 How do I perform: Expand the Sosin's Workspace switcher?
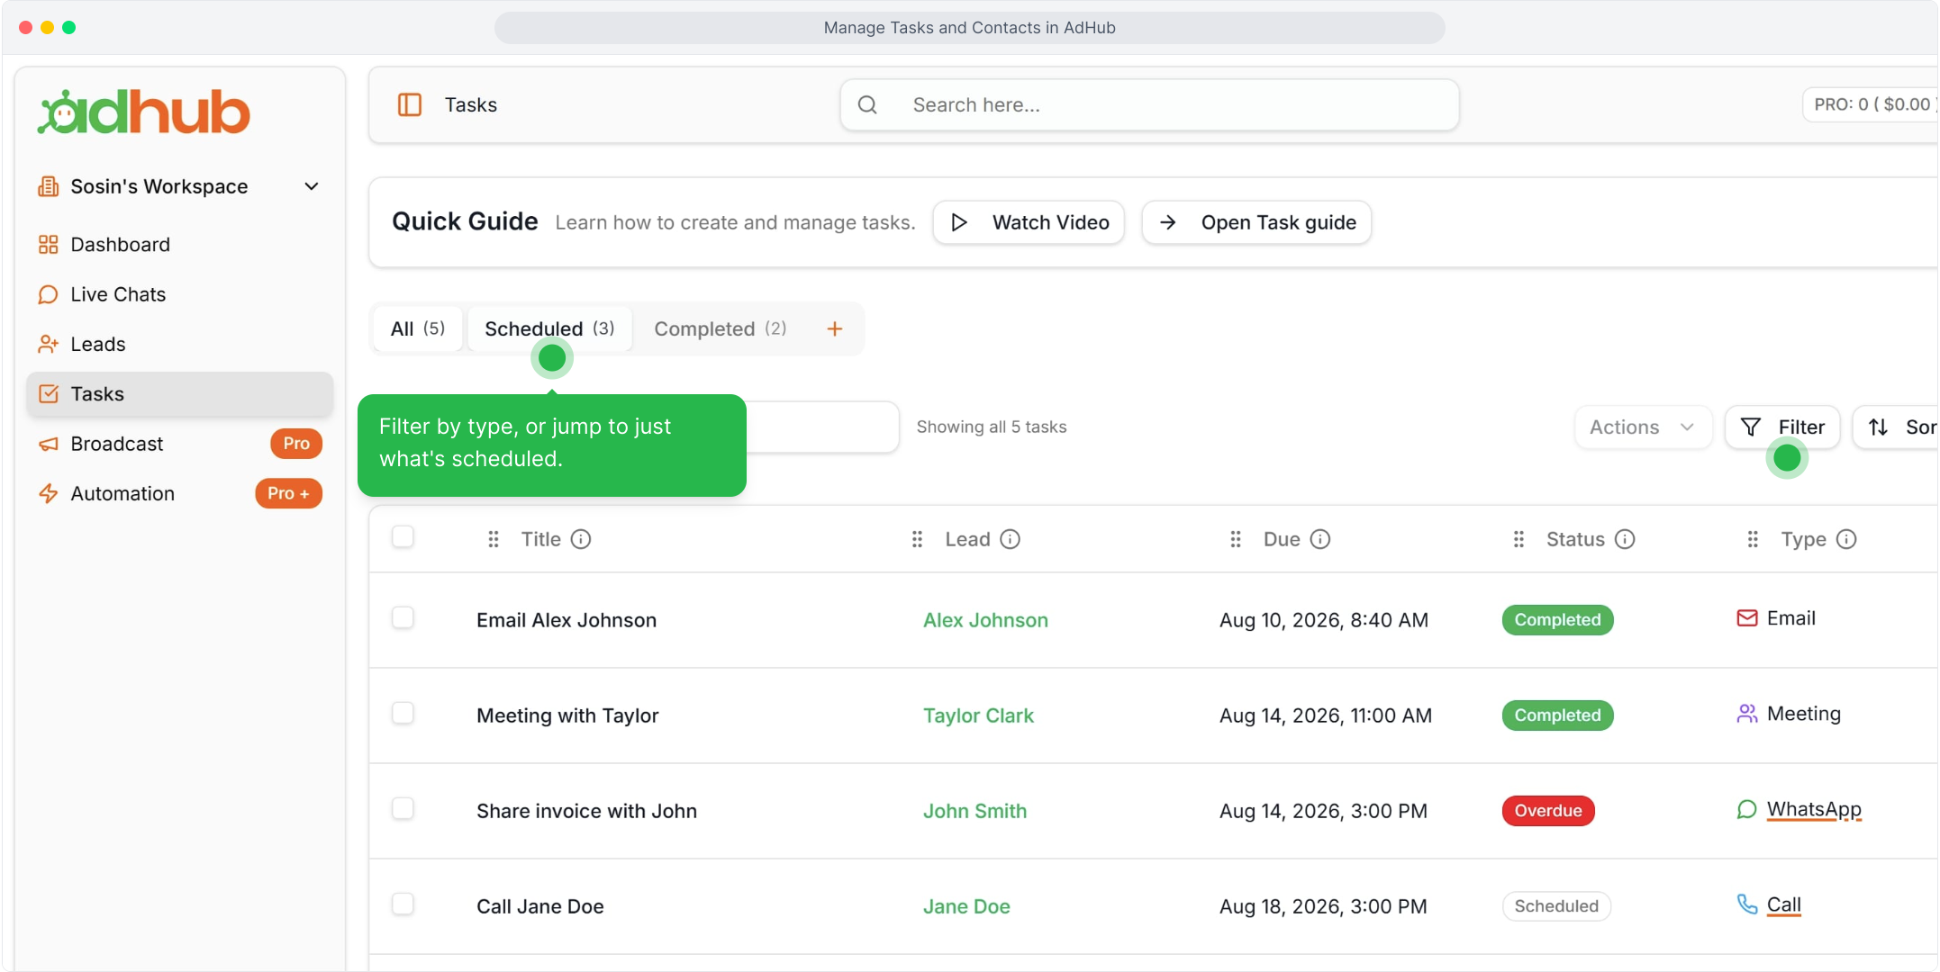pyautogui.click(x=179, y=186)
